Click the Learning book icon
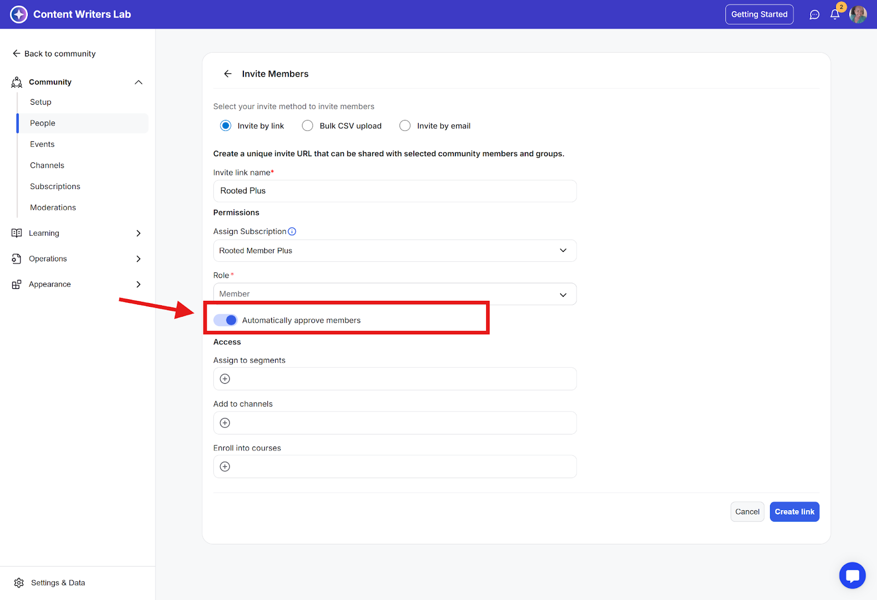Viewport: 877px width, 600px height. tap(17, 233)
